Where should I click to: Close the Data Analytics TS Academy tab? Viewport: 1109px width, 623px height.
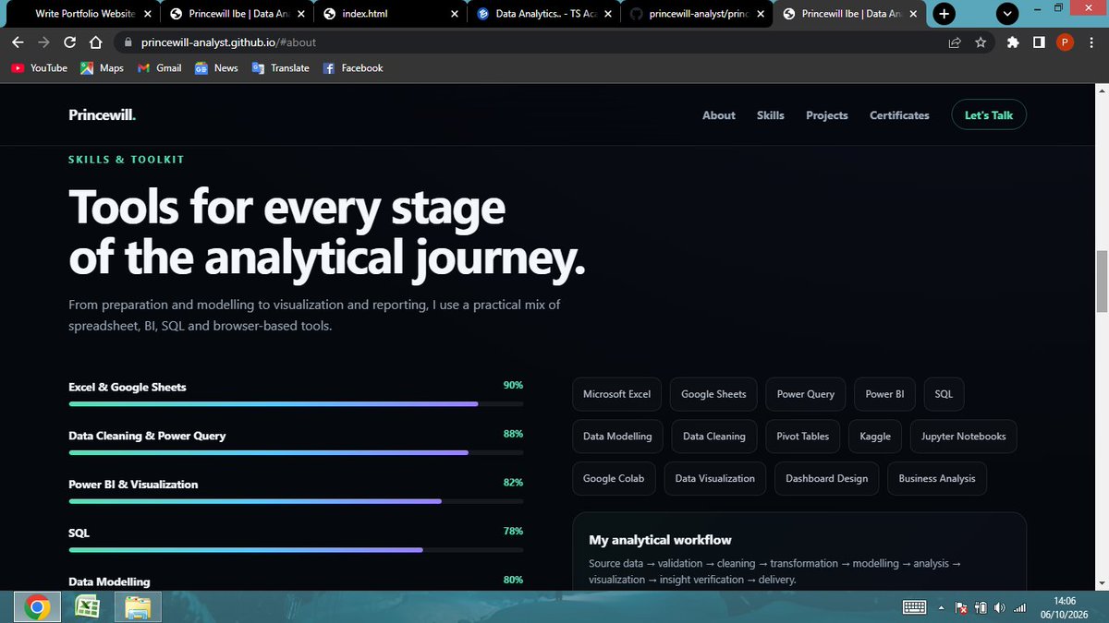(608, 14)
